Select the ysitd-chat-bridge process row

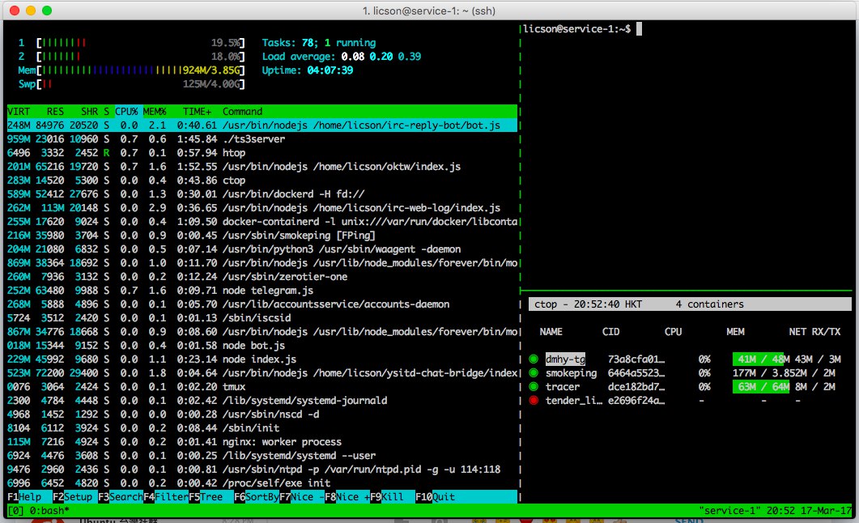coord(262,373)
